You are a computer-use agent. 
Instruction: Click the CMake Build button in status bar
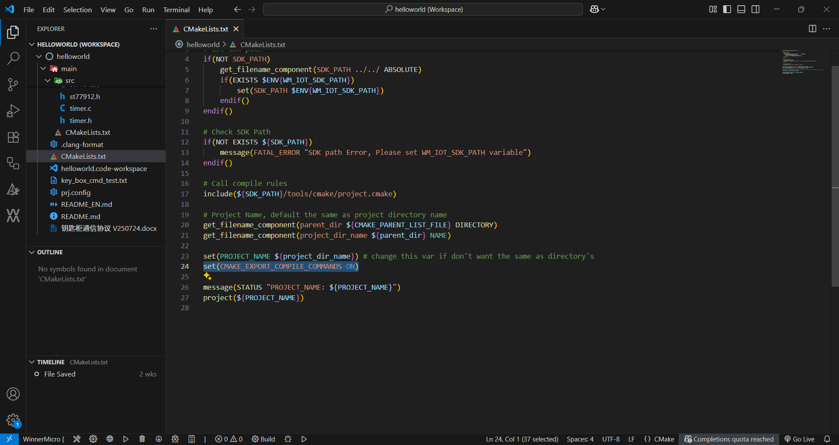(263, 439)
